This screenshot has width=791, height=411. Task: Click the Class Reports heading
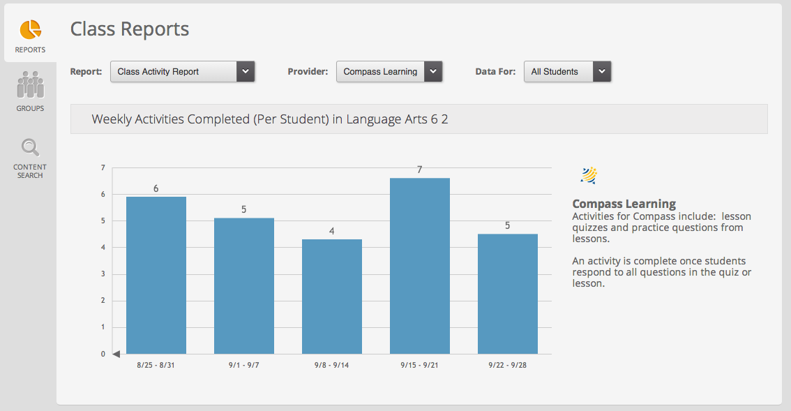point(129,29)
